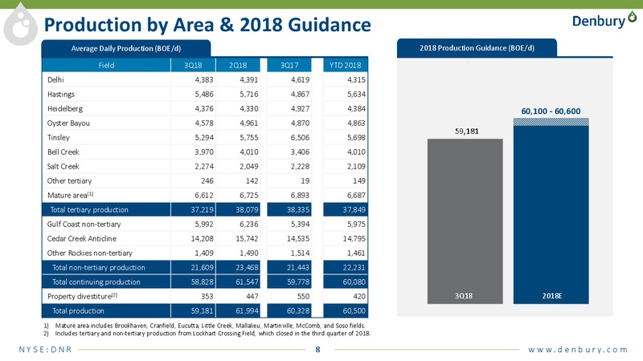Click the water droplet icon beside the title
Screen dimensions: 643x361
pyautogui.click(x=21, y=25)
